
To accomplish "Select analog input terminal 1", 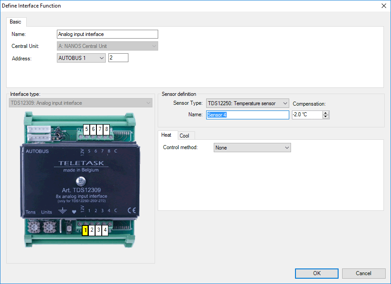I will (x=85, y=230).
